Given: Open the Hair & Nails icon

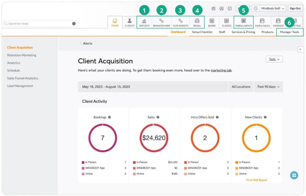Looking at the screenshot, I should [x=262, y=21].
